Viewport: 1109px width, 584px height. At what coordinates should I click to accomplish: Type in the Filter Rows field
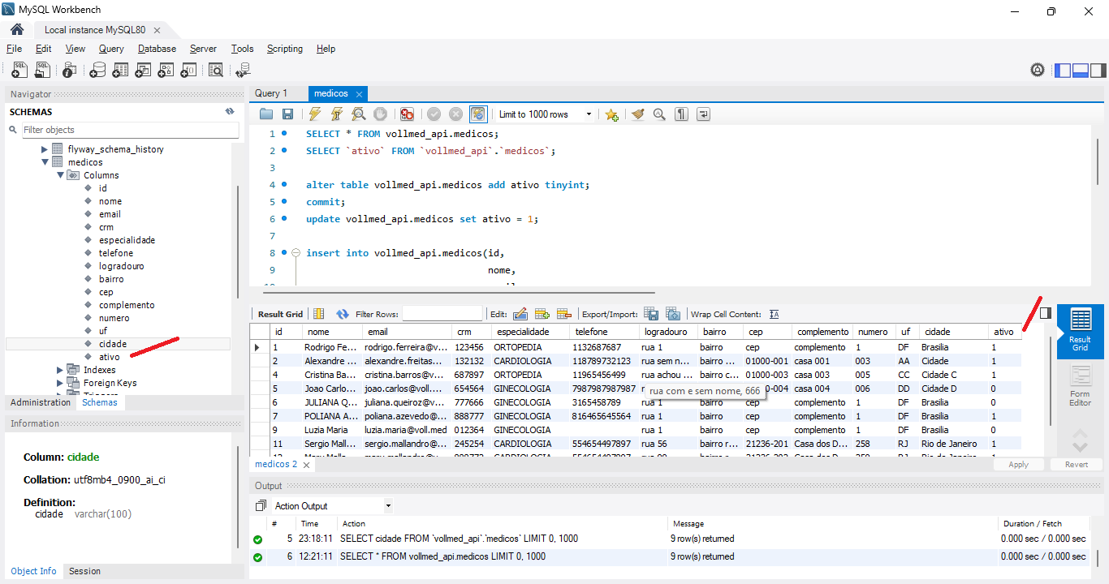442,314
